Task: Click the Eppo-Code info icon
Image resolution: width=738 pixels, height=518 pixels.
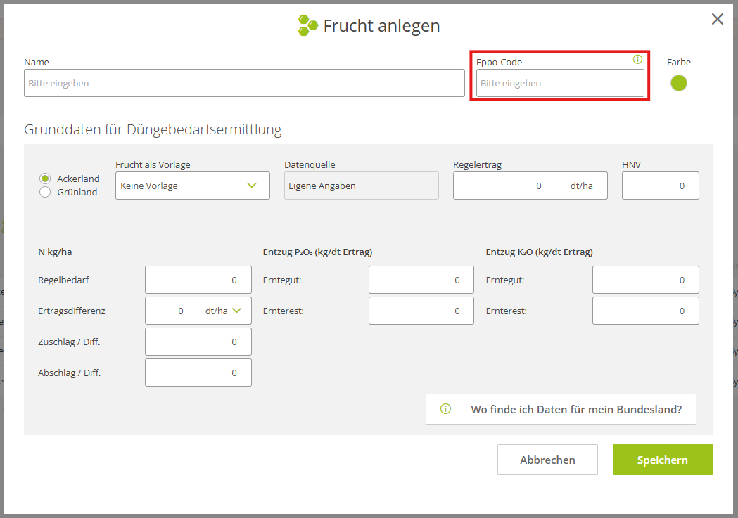Action: point(637,60)
